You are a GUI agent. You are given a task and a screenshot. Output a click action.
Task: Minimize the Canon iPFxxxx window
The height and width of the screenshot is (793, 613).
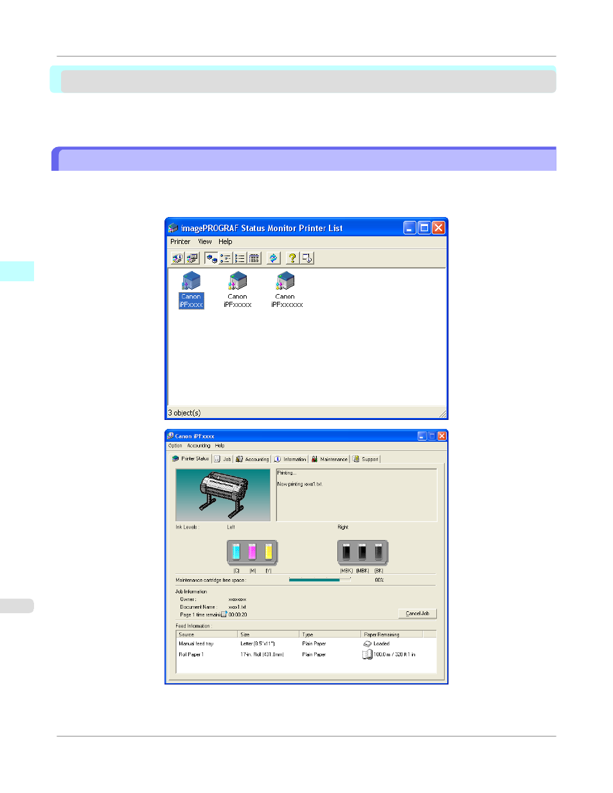(x=422, y=436)
